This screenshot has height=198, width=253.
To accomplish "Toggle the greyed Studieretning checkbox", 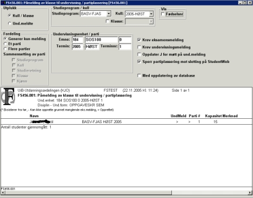I will point(14,71).
